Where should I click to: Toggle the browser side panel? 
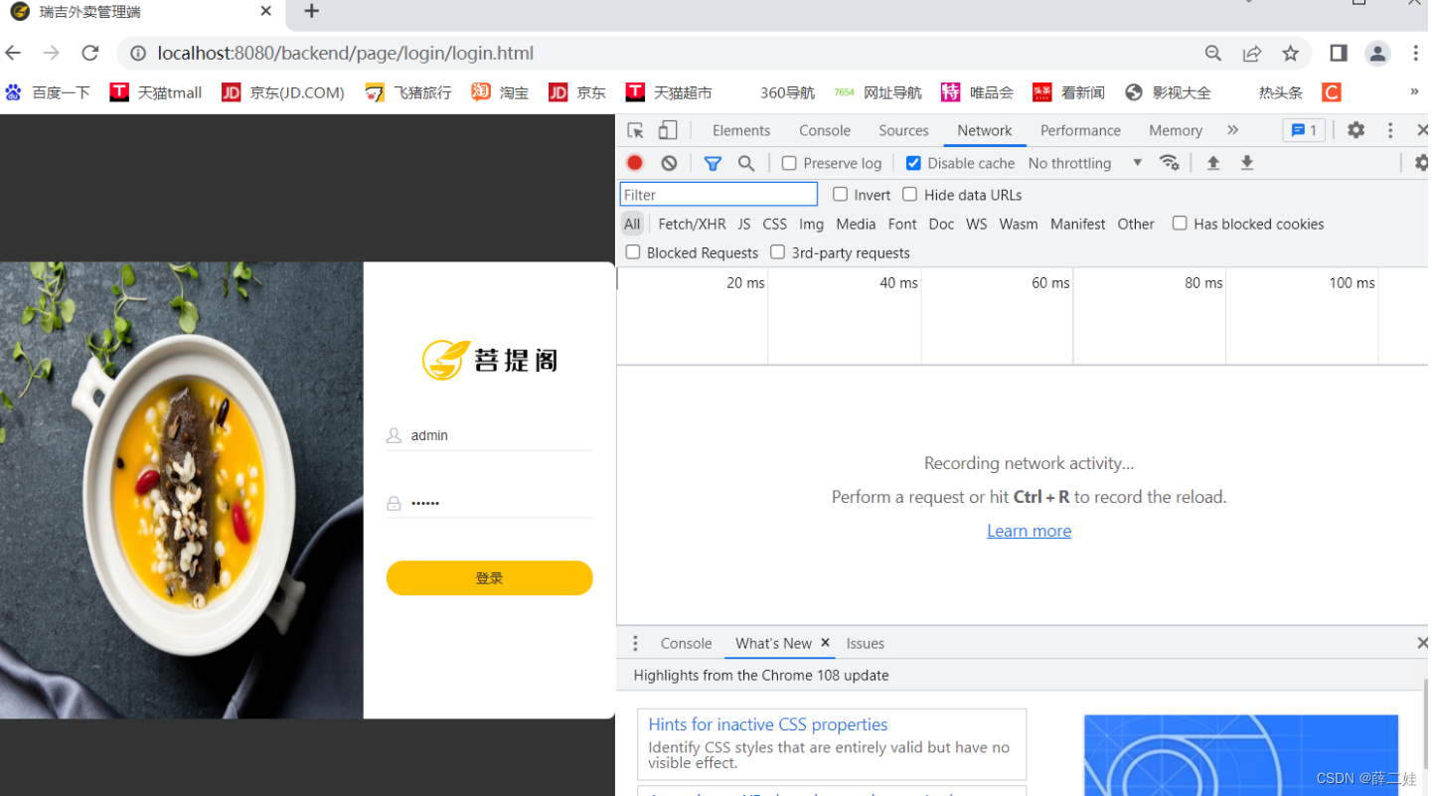[x=1339, y=54]
